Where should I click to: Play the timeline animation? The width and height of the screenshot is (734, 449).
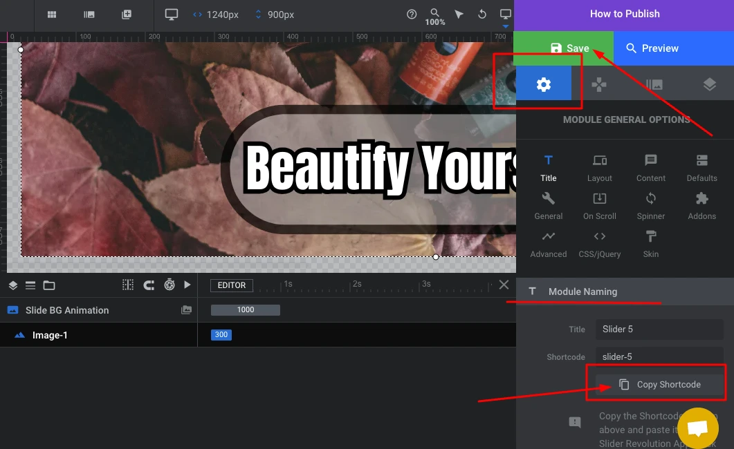(187, 285)
